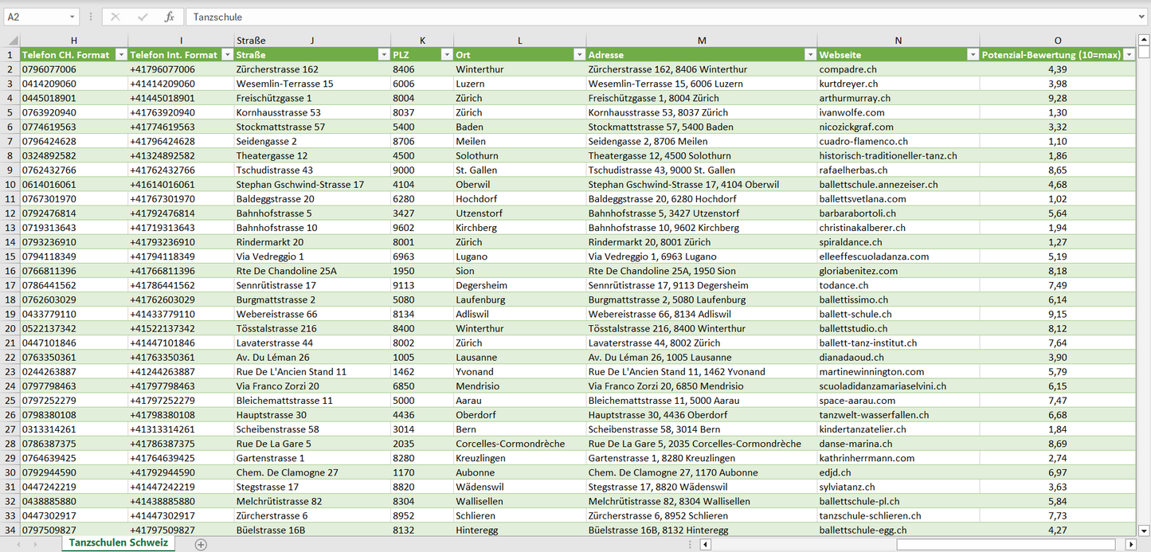This screenshot has width=1151, height=552.
Task: Open the PLZ column filter dropdown
Action: point(444,55)
